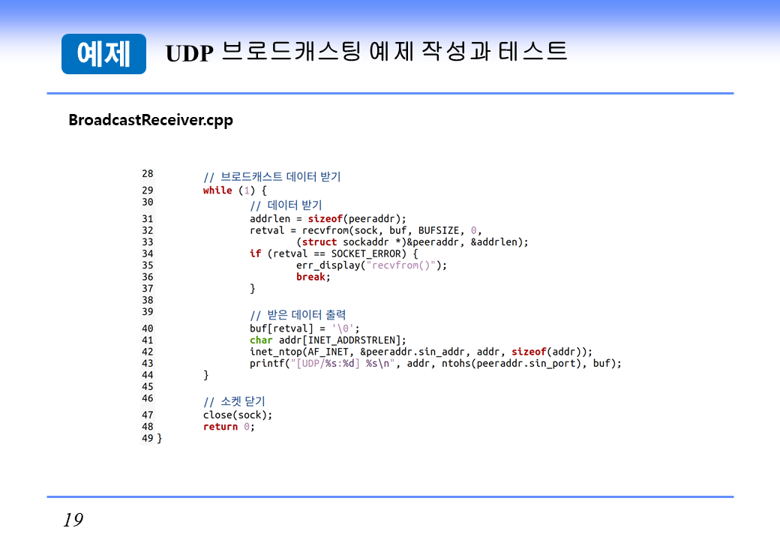The image size is (780, 540).
Task: Click line number 34
Action: point(147,253)
